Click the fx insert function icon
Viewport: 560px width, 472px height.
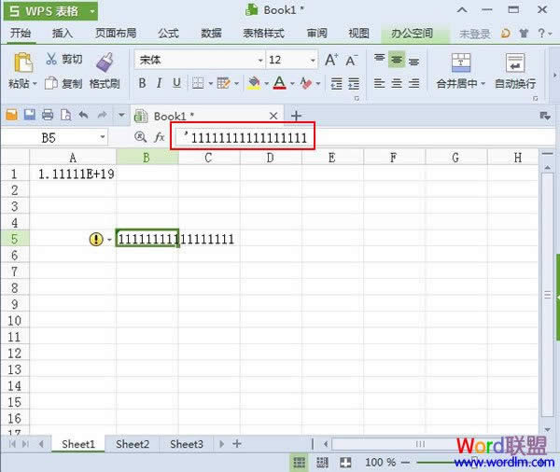pyautogui.click(x=160, y=137)
